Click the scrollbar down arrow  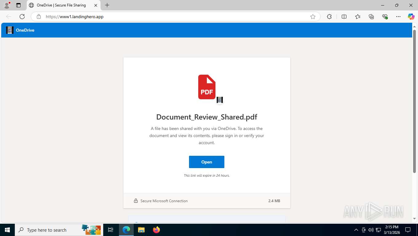point(414,219)
